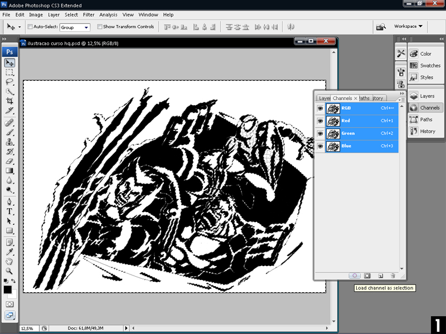Hide the Red channel visibility eye
This screenshot has width=446, height=334.
(x=320, y=121)
